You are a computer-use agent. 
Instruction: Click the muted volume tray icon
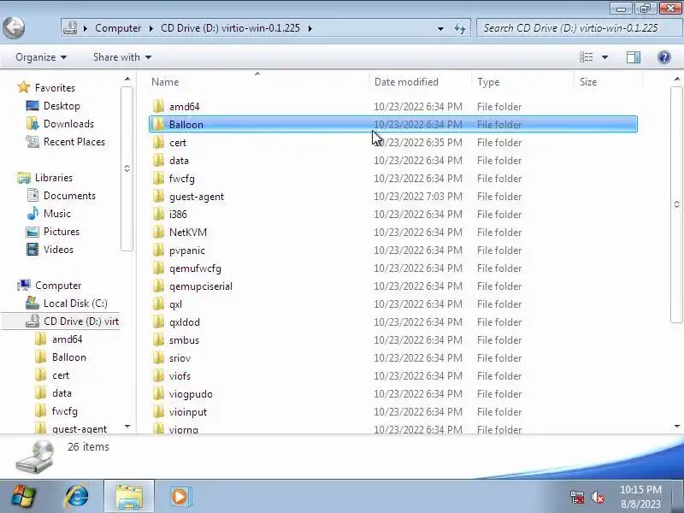click(597, 497)
